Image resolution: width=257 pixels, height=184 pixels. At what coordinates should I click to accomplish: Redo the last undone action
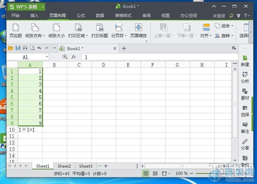(x=47, y=48)
